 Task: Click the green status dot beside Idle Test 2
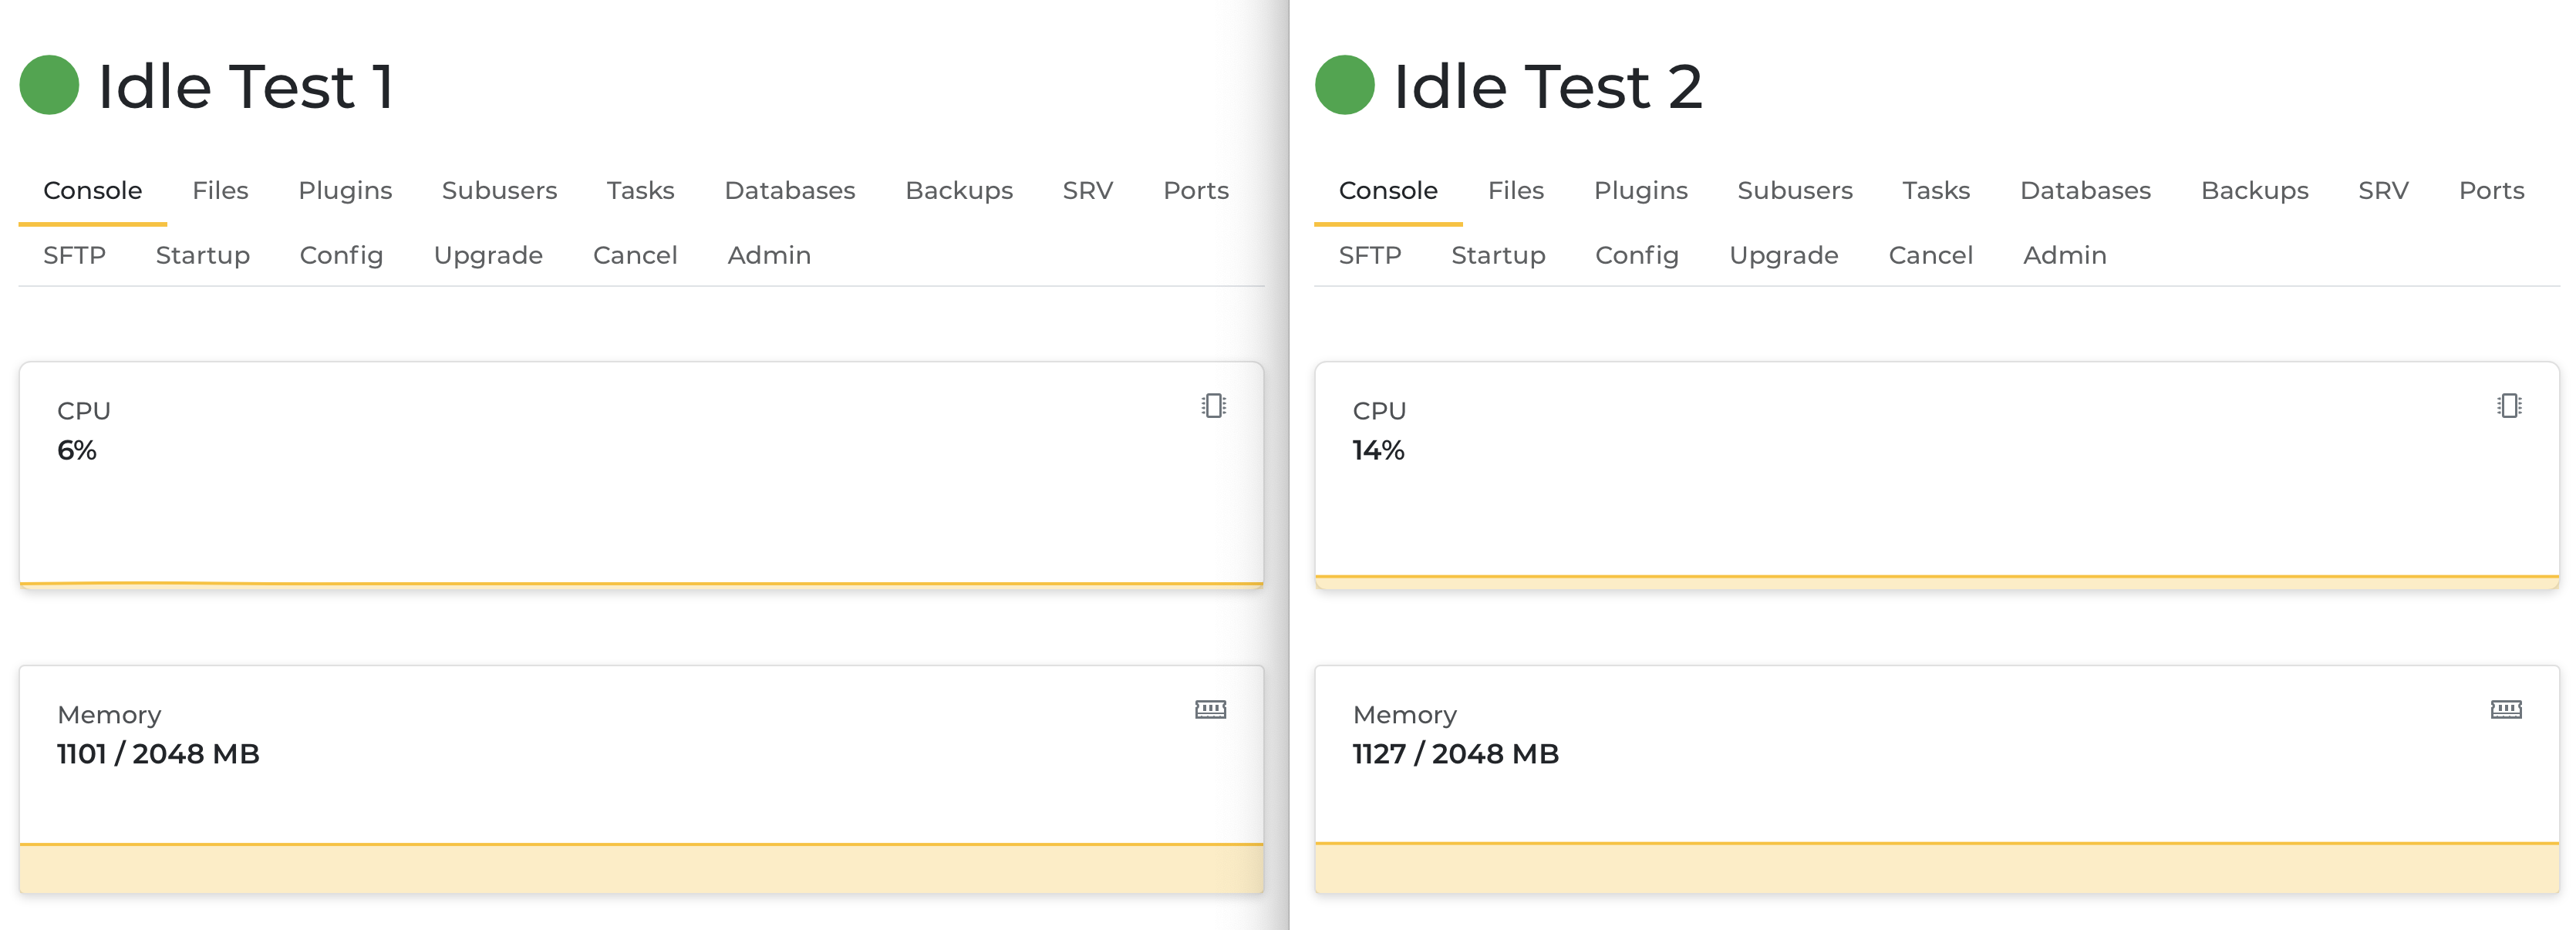pyautogui.click(x=1344, y=85)
